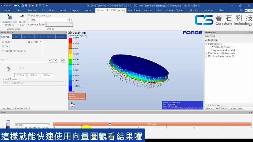This screenshot has height=142, width=253.
Task: Click the info icon in Import row
Action: (63, 60)
